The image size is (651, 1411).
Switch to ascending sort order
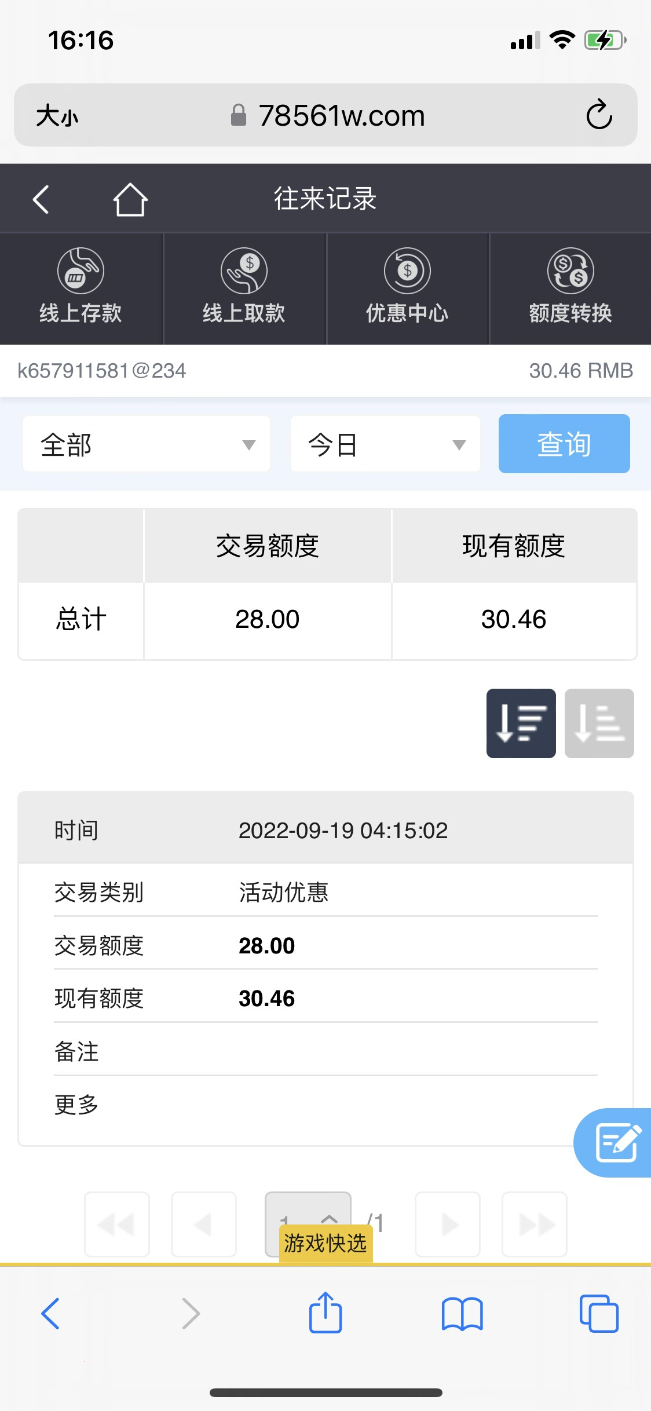599,723
